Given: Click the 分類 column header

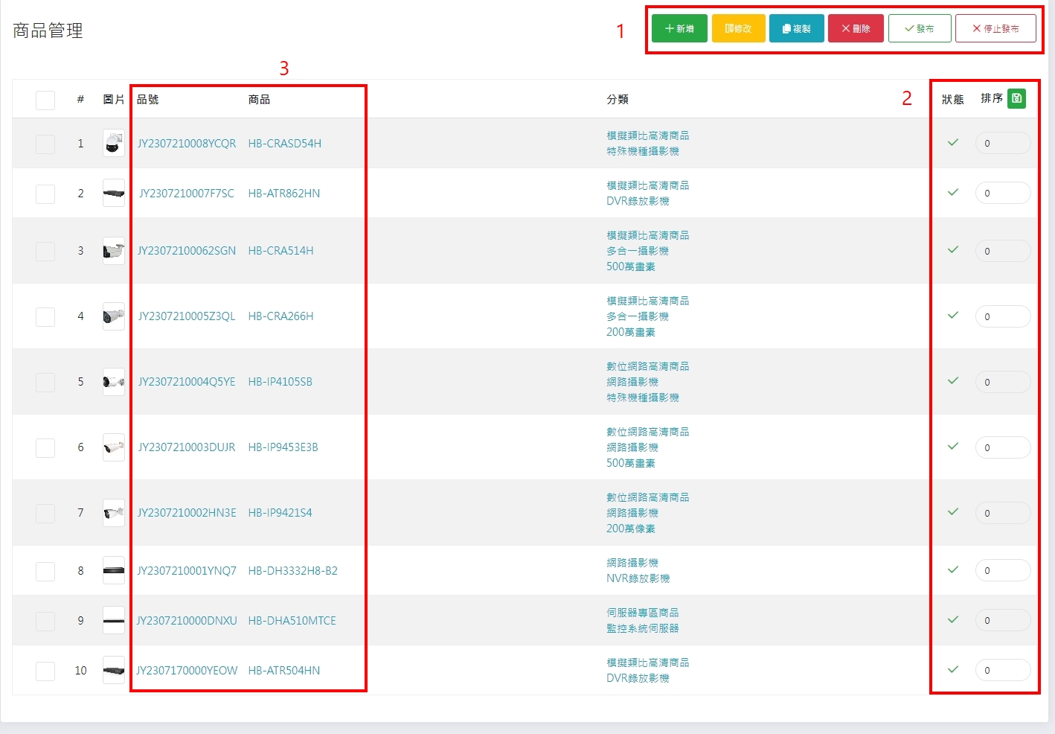Looking at the screenshot, I should pos(617,99).
